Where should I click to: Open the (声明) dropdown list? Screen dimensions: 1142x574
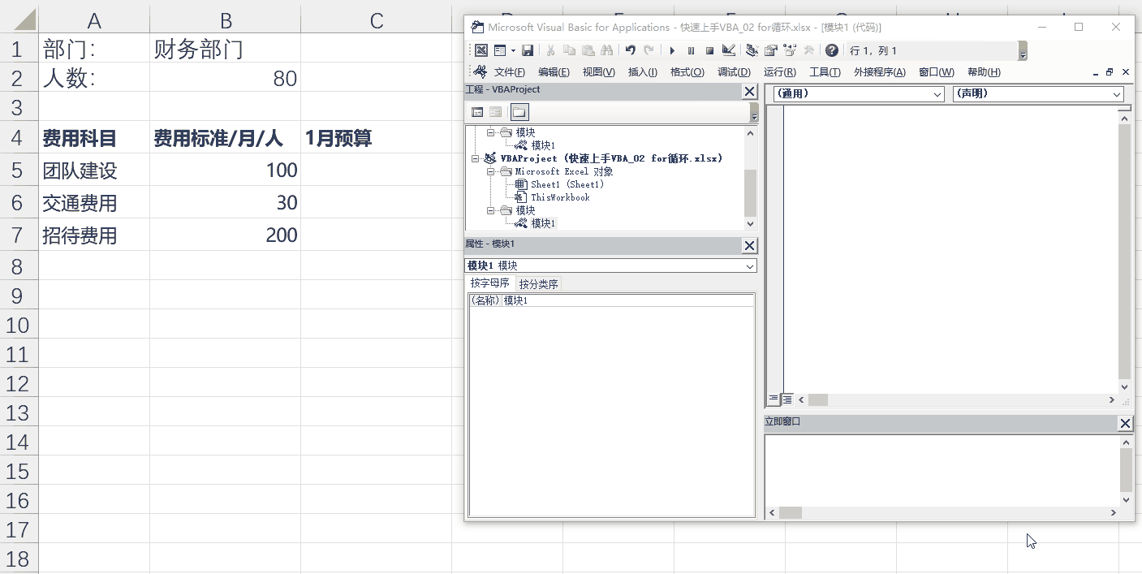coord(1116,93)
